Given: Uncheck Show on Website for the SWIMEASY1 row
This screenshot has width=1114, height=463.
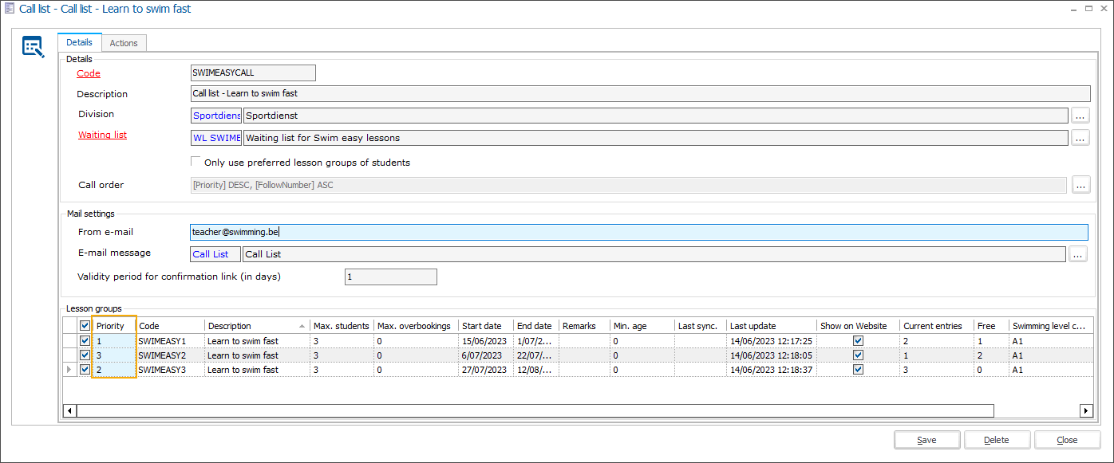Looking at the screenshot, I should pyautogui.click(x=858, y=340).
